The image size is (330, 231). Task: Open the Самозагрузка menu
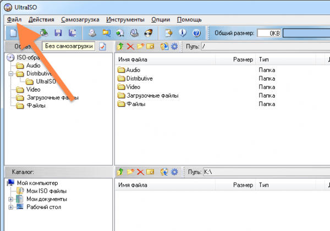(x=80, y=20)
